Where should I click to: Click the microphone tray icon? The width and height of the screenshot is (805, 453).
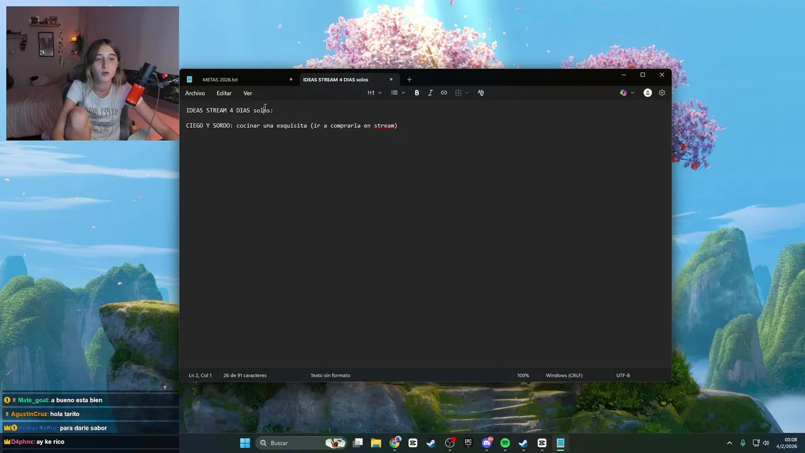pyautogui.click(x=743, y=443)
